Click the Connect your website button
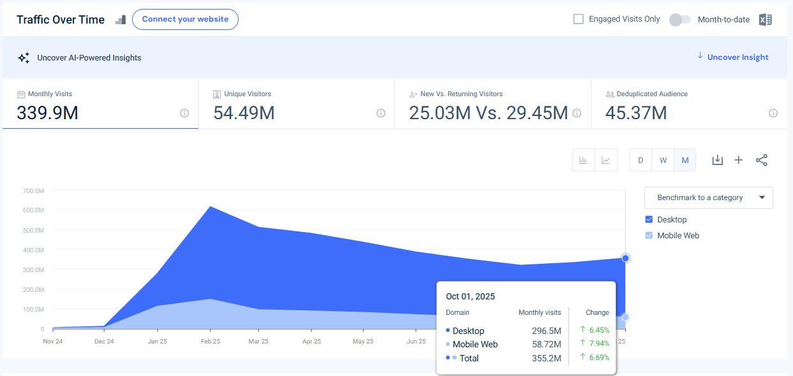Screen dimensions: 793x376 185,19
